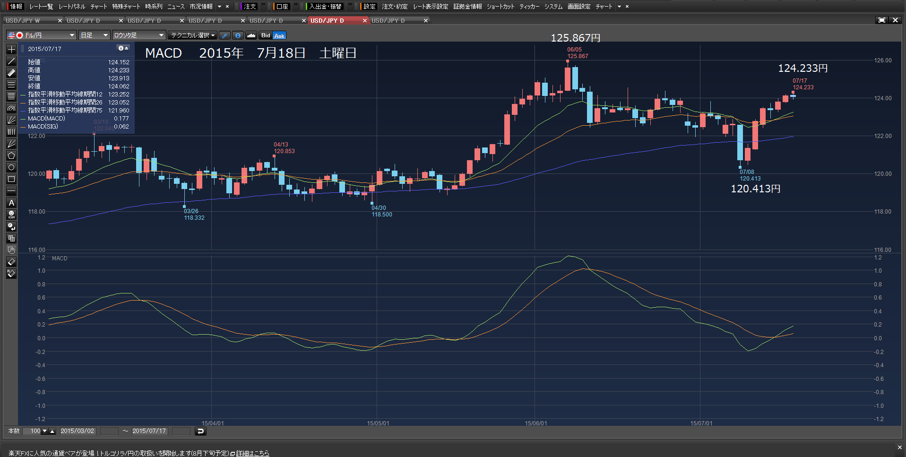Select the circle shape tool

coord(11,167)
